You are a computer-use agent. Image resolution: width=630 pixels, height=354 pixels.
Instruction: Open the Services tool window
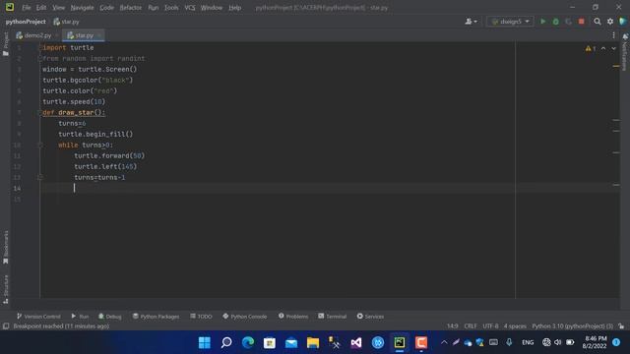370,317
